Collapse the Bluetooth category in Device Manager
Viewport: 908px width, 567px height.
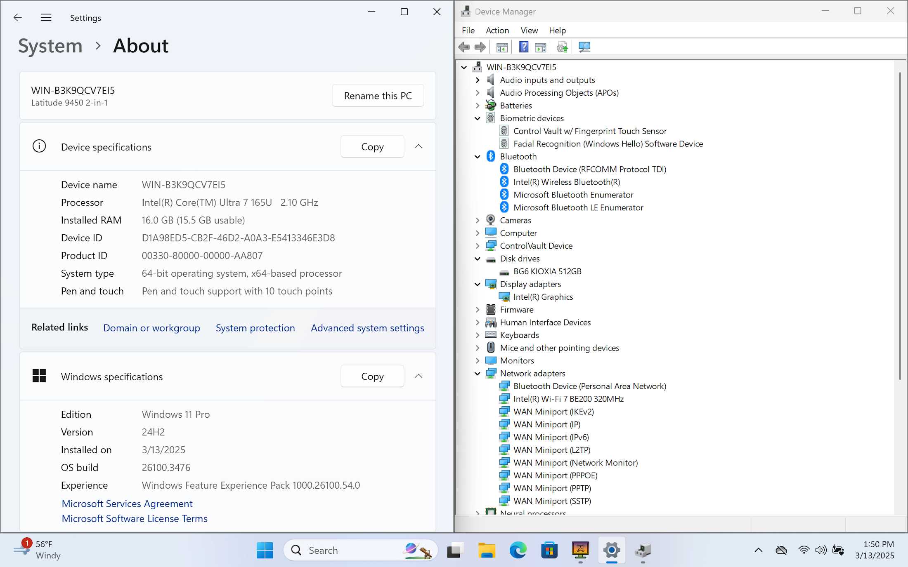[478, 157]
